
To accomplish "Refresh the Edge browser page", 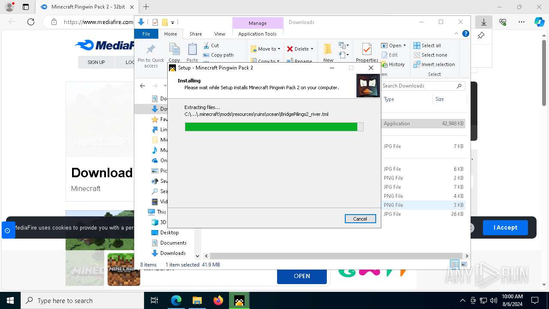I will [x=30, y=22].
